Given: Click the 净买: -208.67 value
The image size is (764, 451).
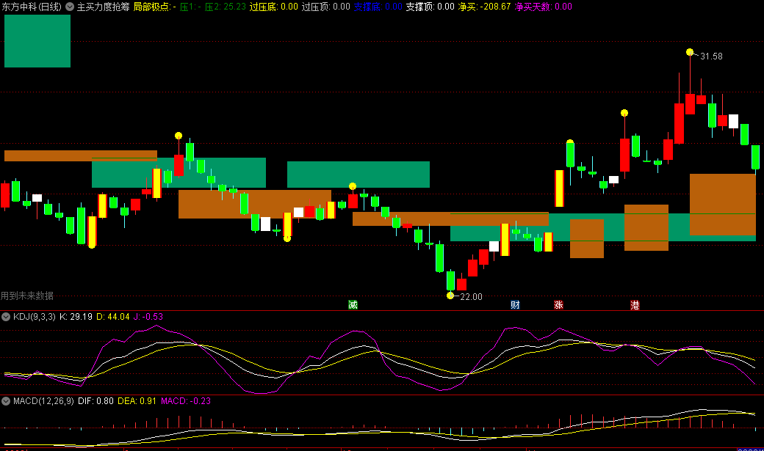Looking at the screenshot, I should [x=484, y=7].
